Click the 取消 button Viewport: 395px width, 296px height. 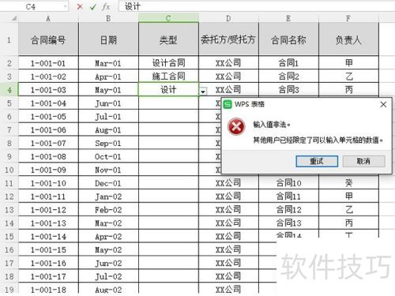[x=363, y=161]
